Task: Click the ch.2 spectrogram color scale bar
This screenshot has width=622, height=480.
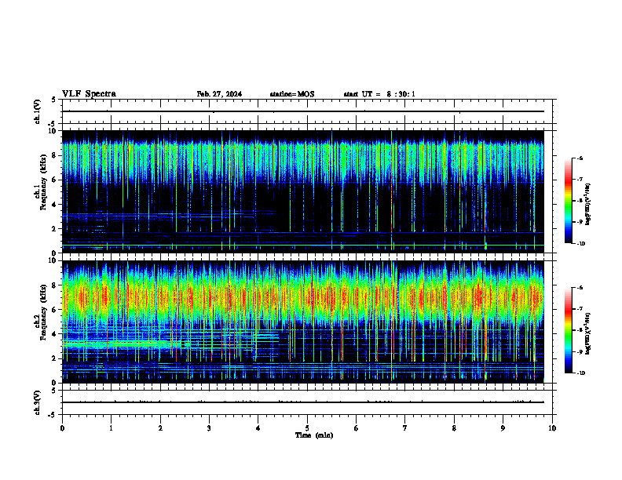Action: pos(568,330)
